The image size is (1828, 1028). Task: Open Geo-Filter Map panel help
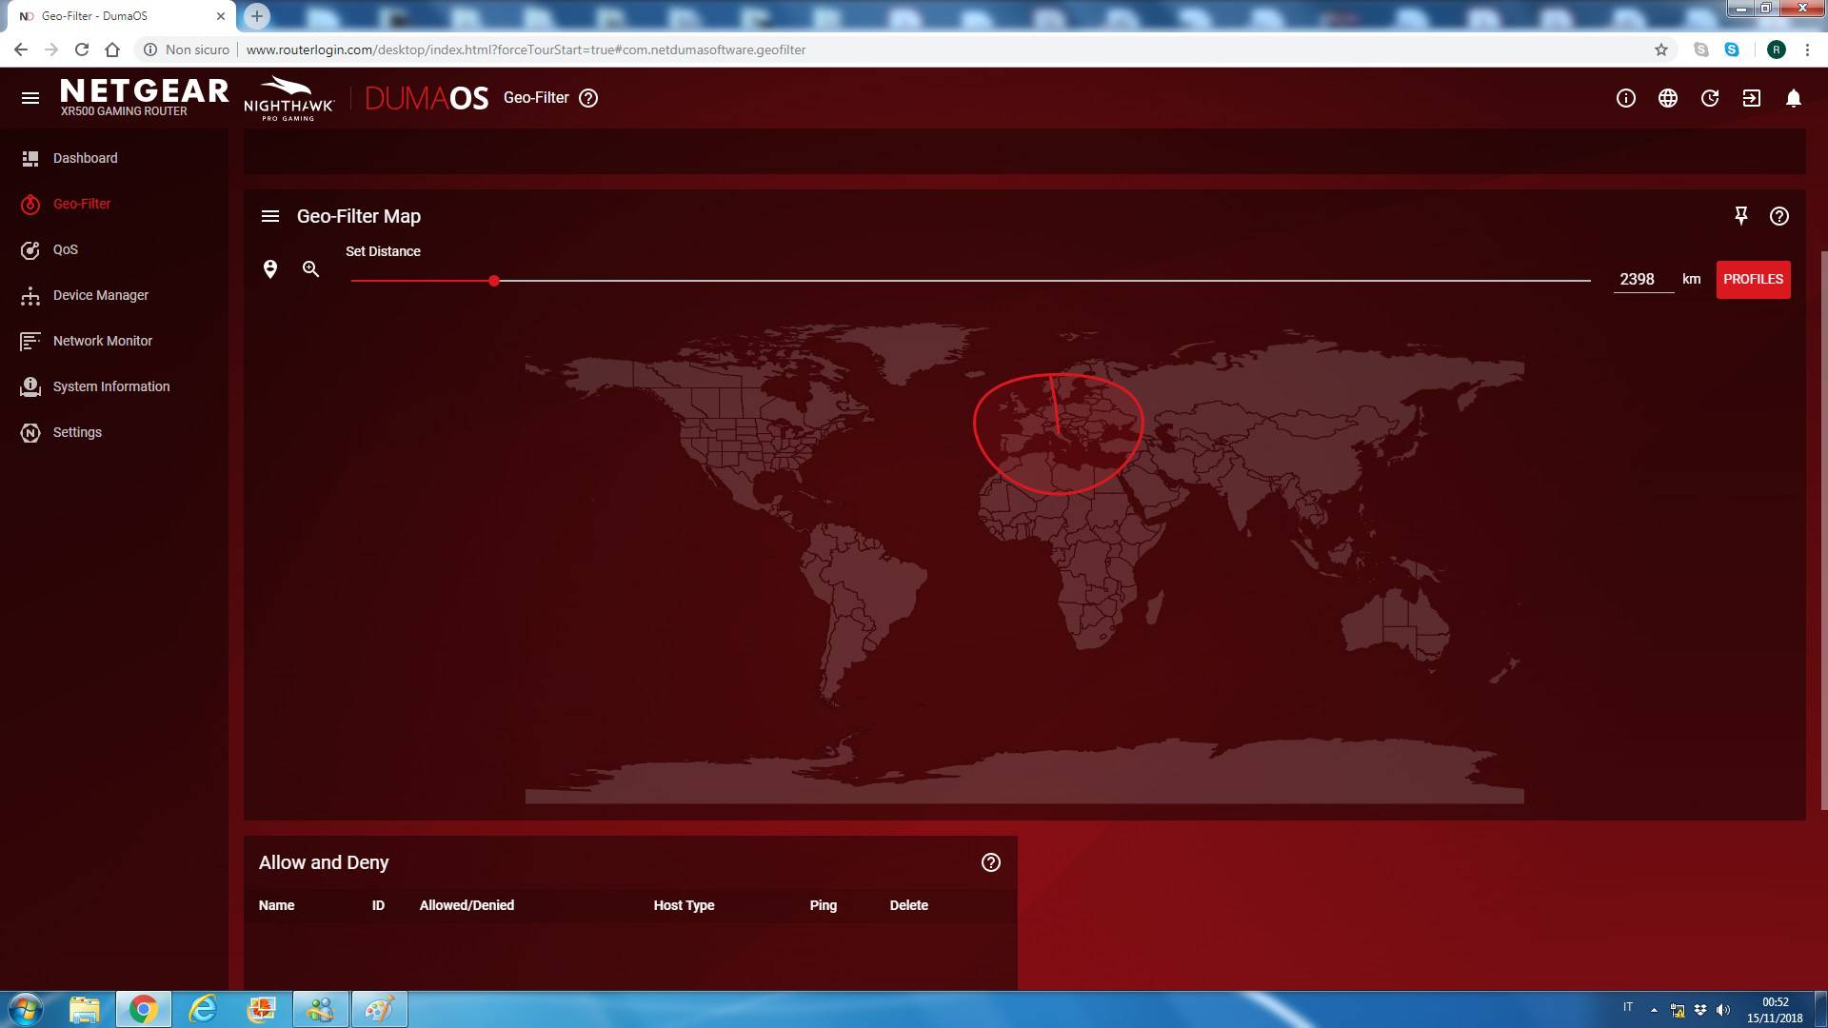click(x=1779, y=216)
